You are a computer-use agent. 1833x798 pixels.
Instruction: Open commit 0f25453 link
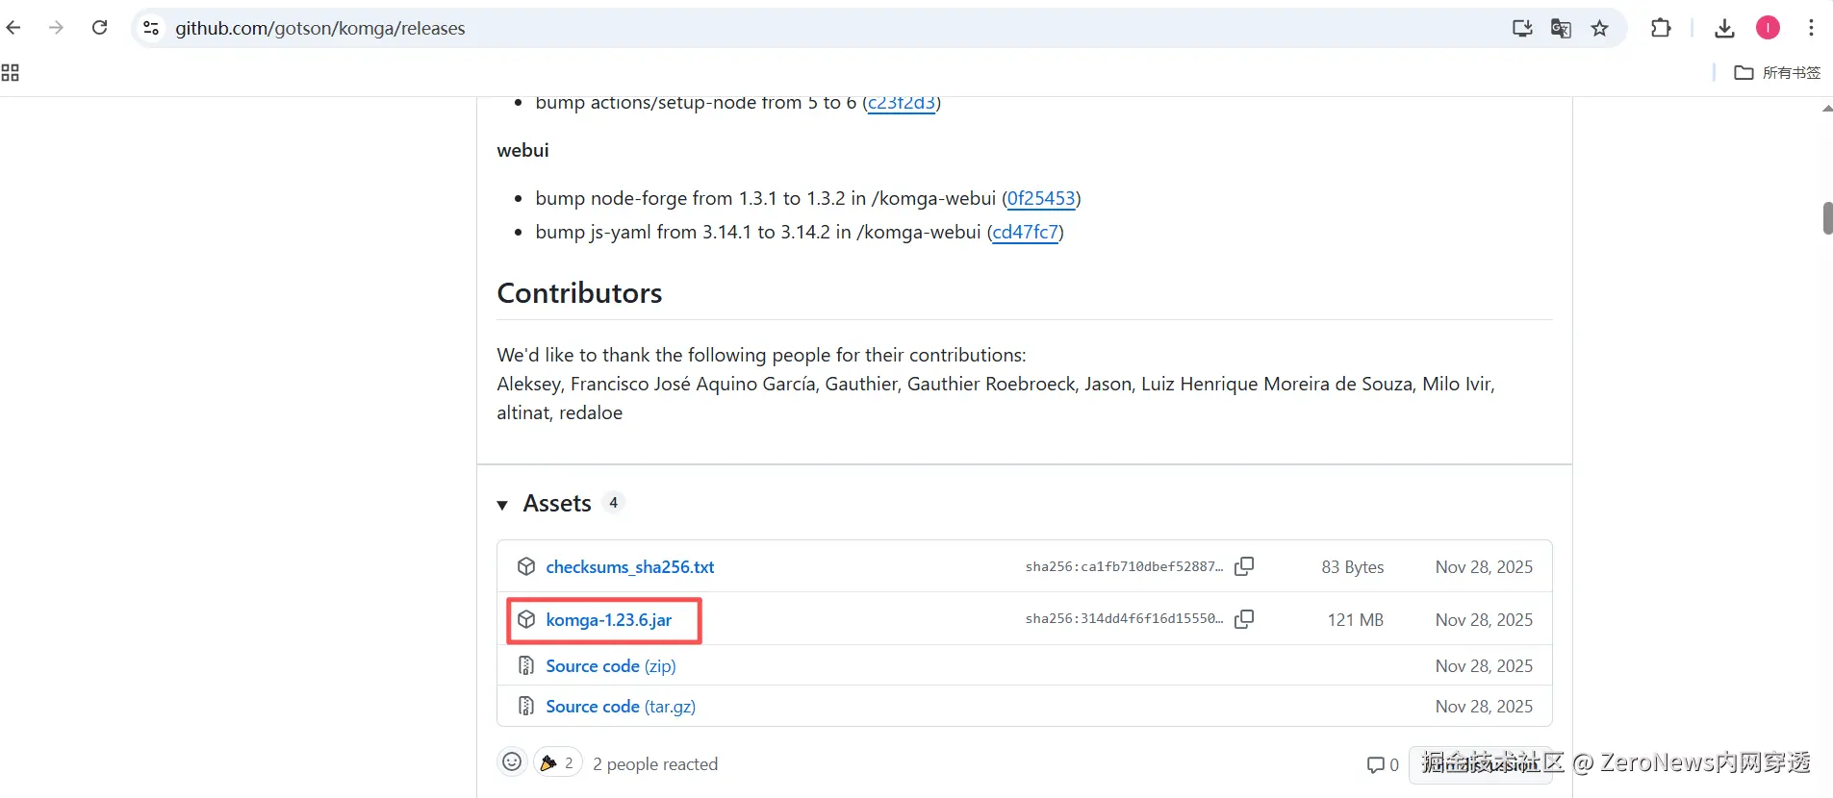pyautogui.click(x=1041, y=199)
